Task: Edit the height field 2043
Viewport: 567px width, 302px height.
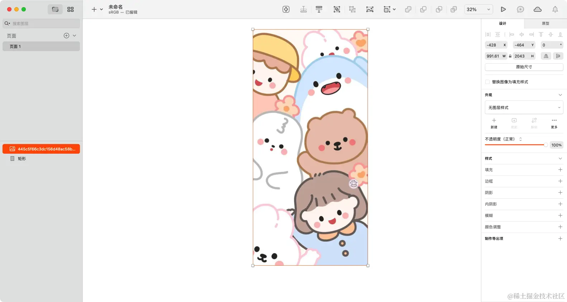Action: pyautogui.click(x=524, y=56)
